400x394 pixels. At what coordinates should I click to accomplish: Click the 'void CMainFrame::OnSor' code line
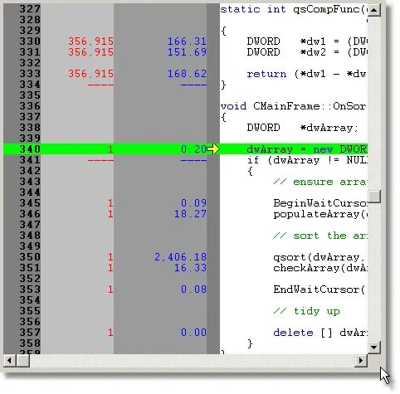tap(293, 106)
